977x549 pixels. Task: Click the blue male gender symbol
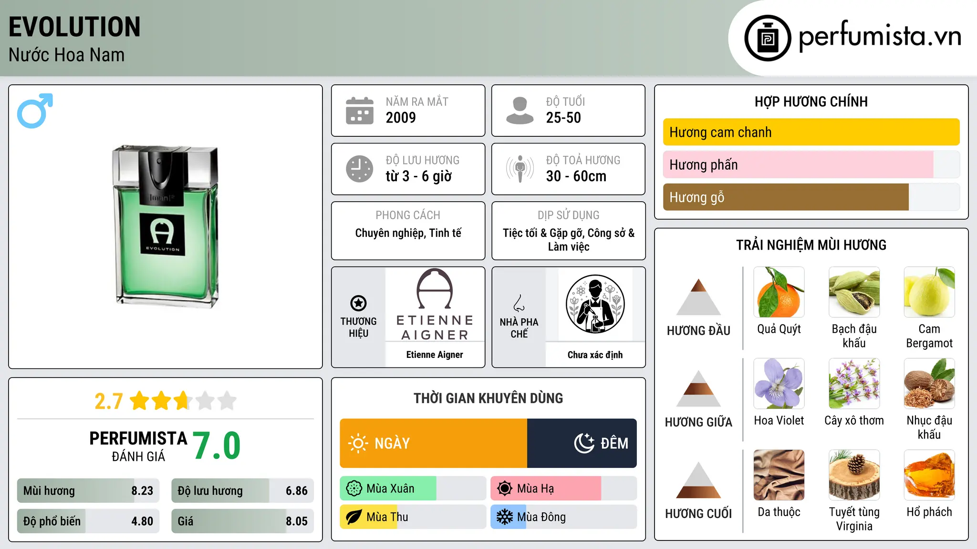(35, 111)
